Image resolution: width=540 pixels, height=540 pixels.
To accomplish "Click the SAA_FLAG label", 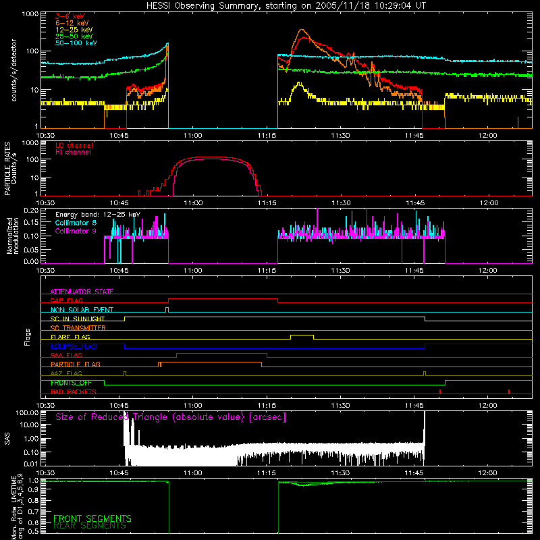I will 66,355.
